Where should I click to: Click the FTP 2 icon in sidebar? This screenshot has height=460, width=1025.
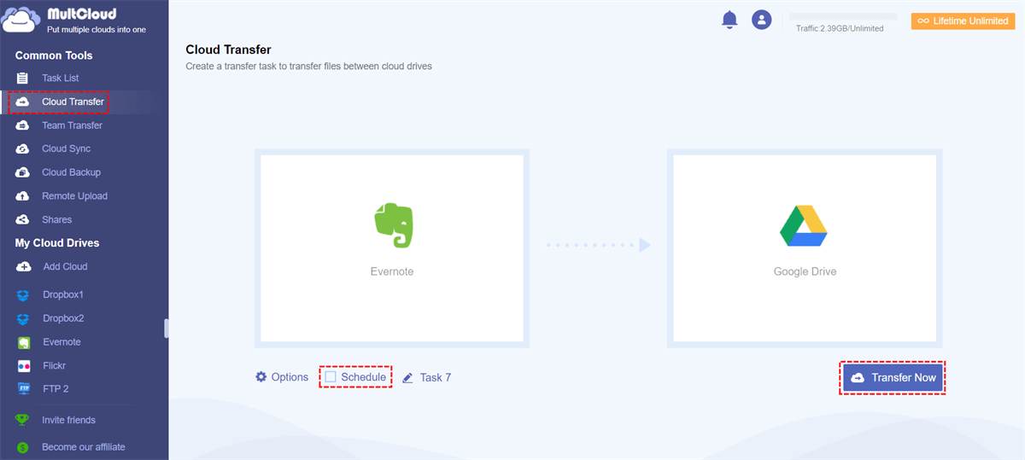(x=24, y=389)
